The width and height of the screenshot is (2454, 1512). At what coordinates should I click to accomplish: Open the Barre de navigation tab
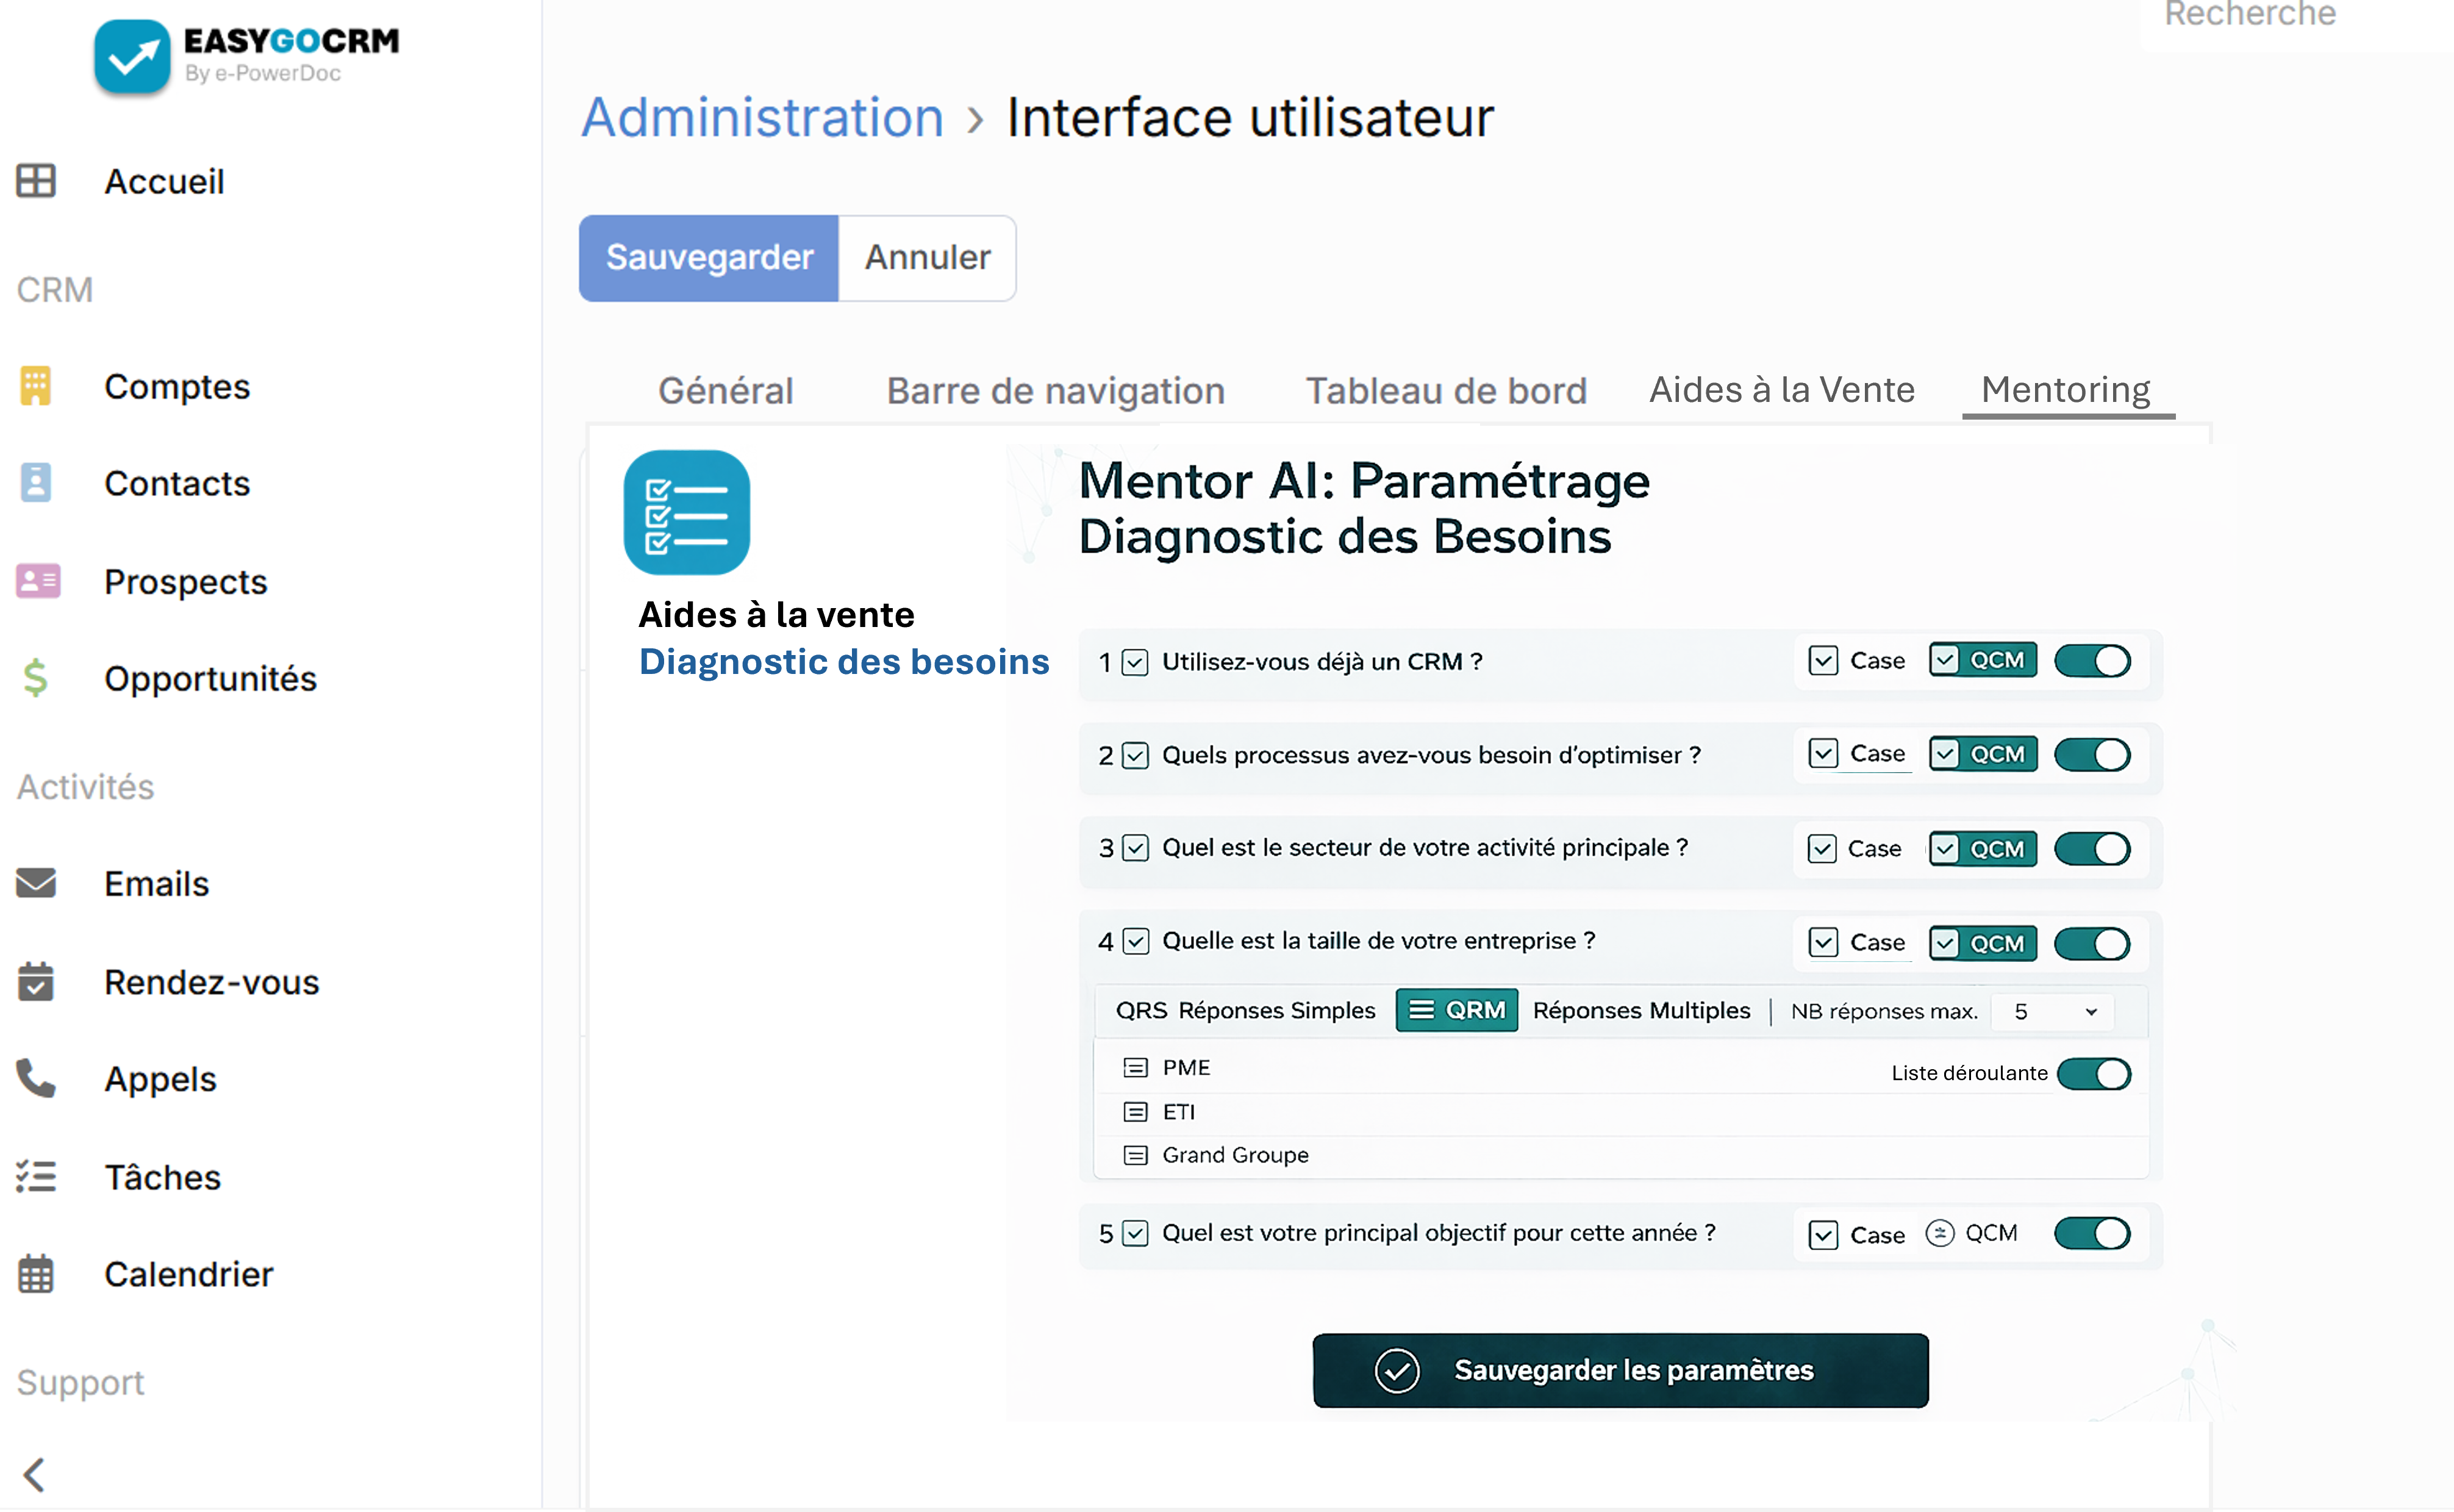tap(1054, 390)
